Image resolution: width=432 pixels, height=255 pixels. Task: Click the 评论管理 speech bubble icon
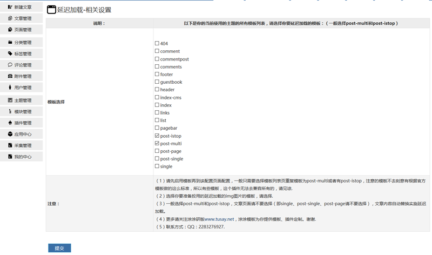[10, 65]
